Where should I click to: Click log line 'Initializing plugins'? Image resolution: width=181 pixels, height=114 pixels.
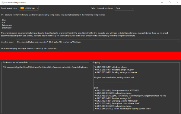pyautogui.click(x=111, y=67)
